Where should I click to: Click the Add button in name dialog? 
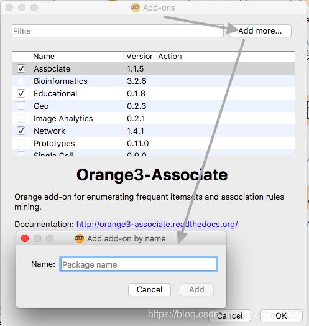coord(196,290)
